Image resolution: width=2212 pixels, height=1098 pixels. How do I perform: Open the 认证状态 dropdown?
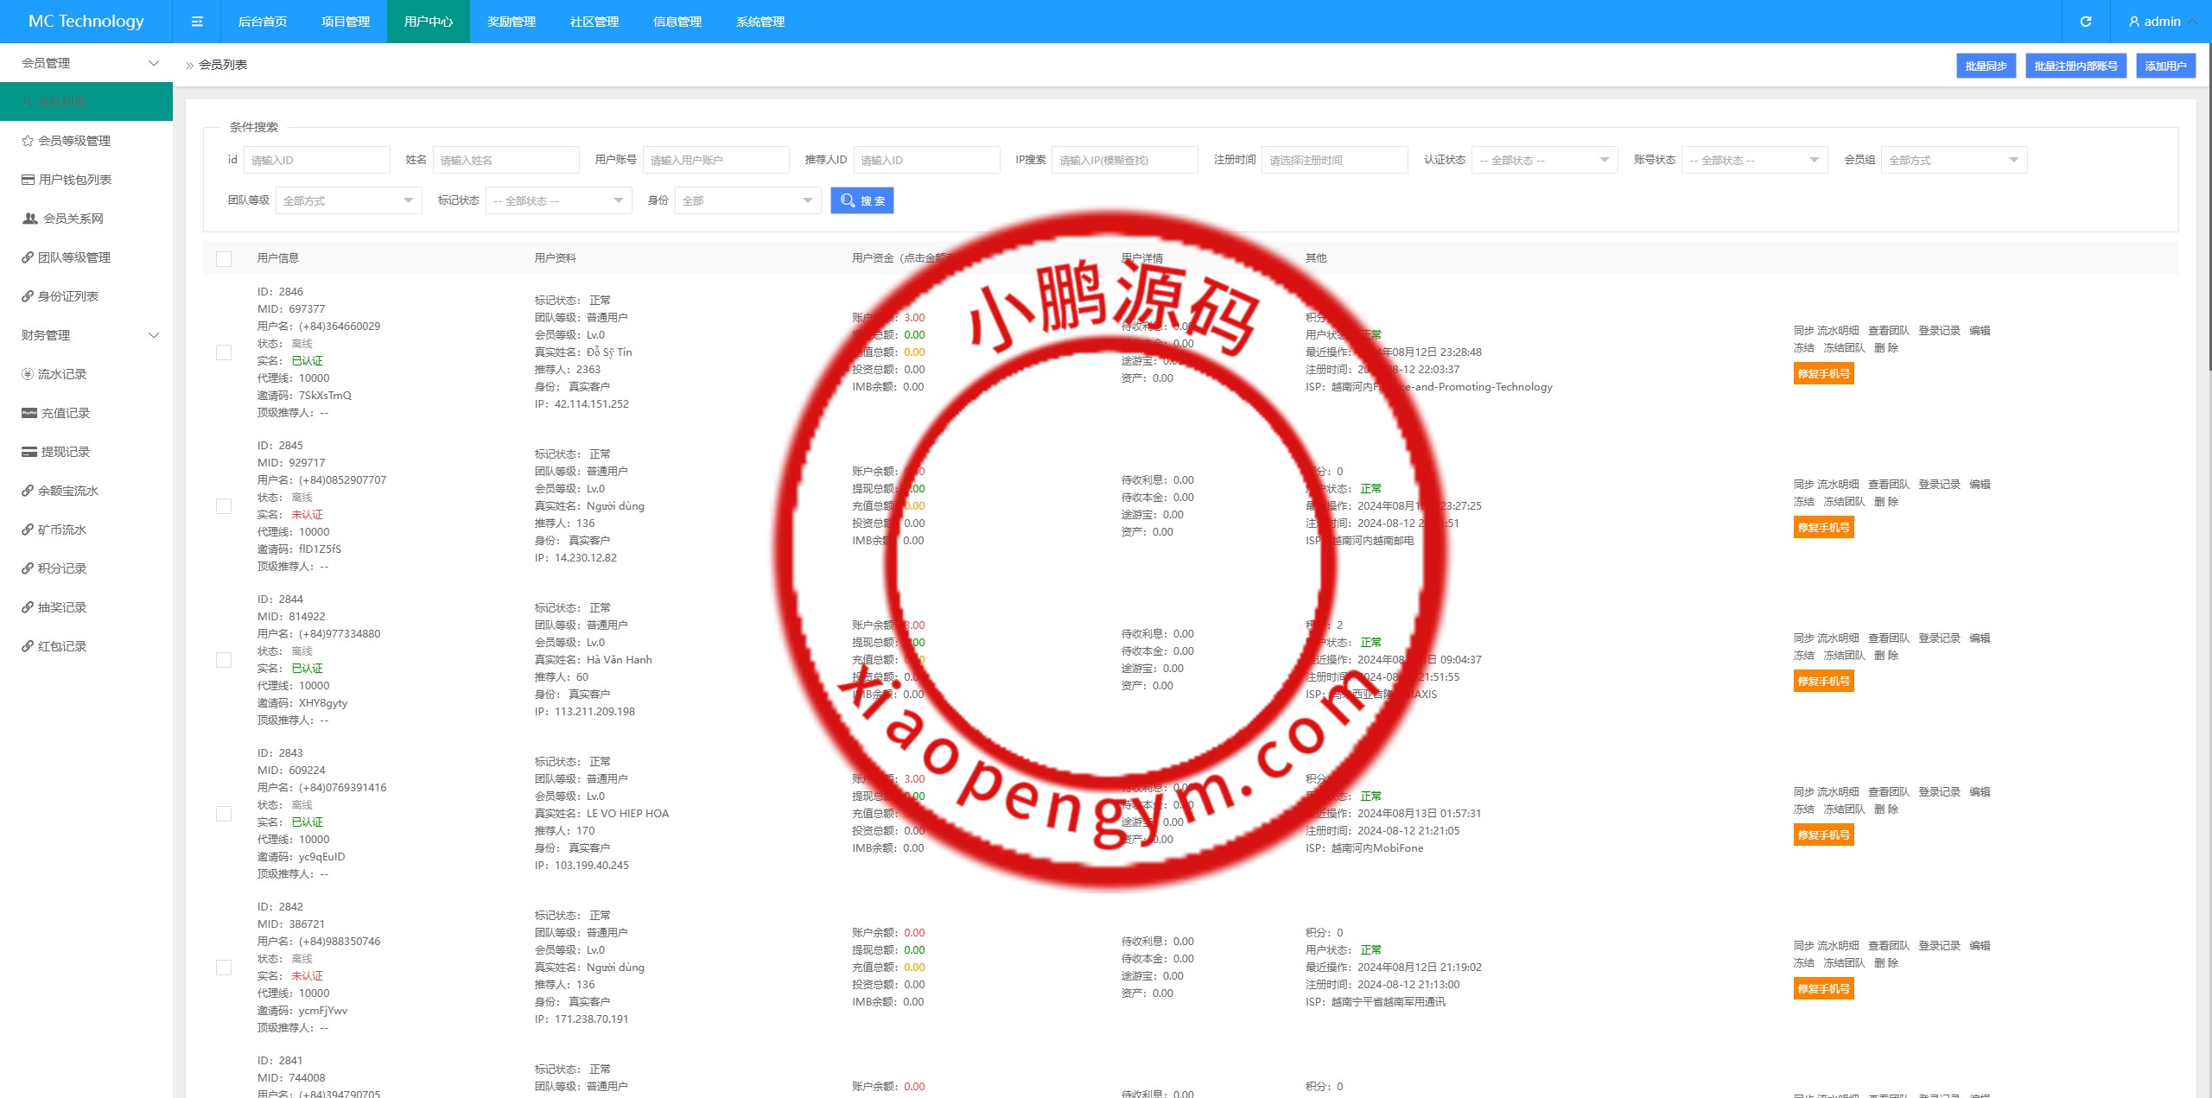point(1544,160)
